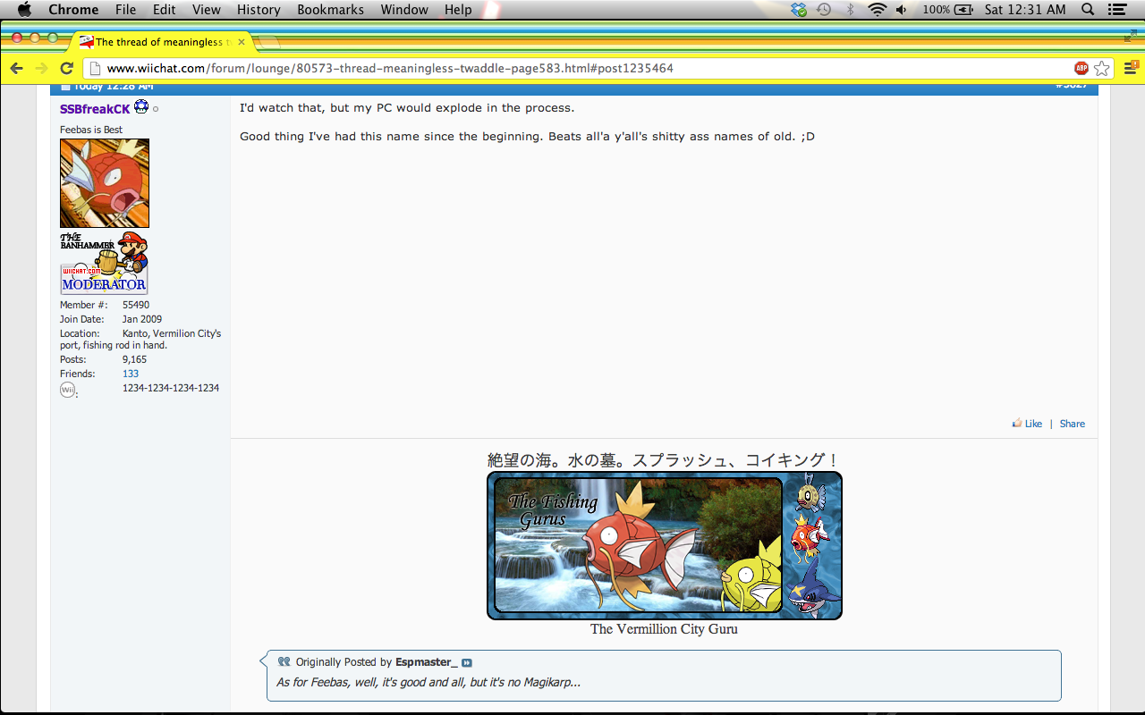Click the offline status dot next to SSBfreakCK
Screen dimensions: 1145x715
click(156, 109)
